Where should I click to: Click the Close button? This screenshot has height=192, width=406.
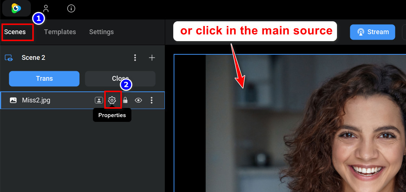point(120,79)
